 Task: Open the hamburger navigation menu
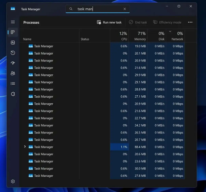pos(13,22)
